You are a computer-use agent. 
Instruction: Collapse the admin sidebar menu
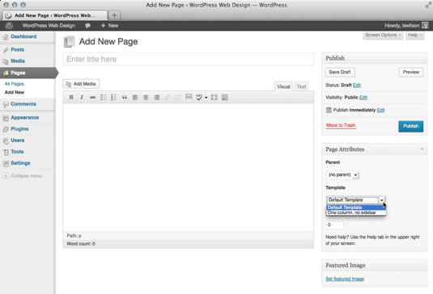pos(22,176)
